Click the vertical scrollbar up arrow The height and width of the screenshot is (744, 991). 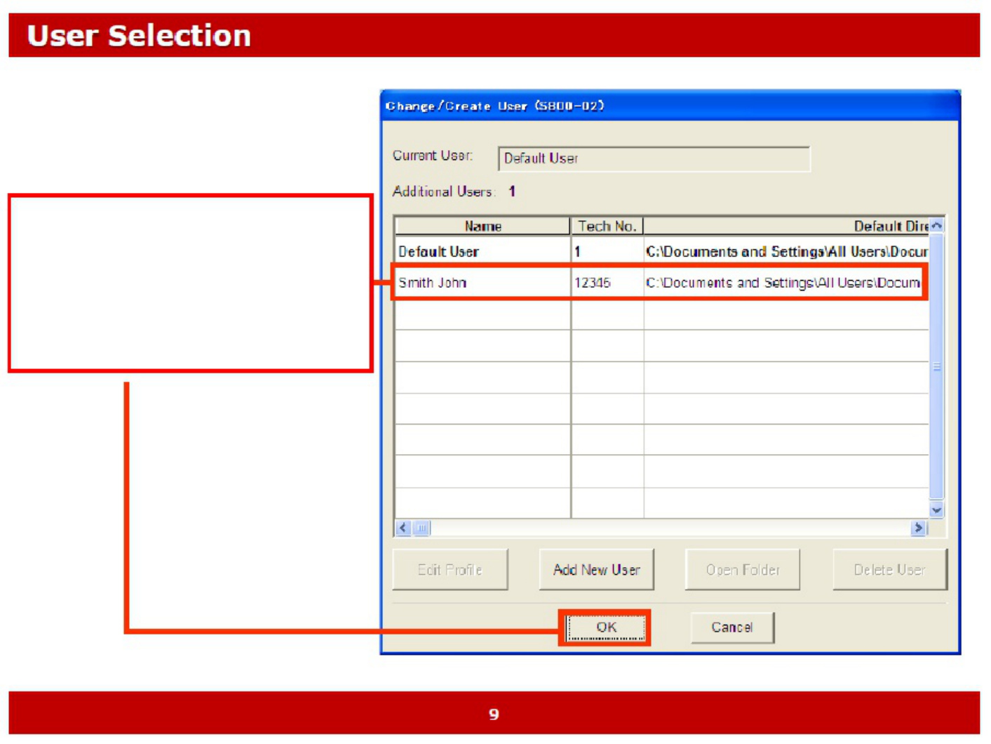[937, 226]
